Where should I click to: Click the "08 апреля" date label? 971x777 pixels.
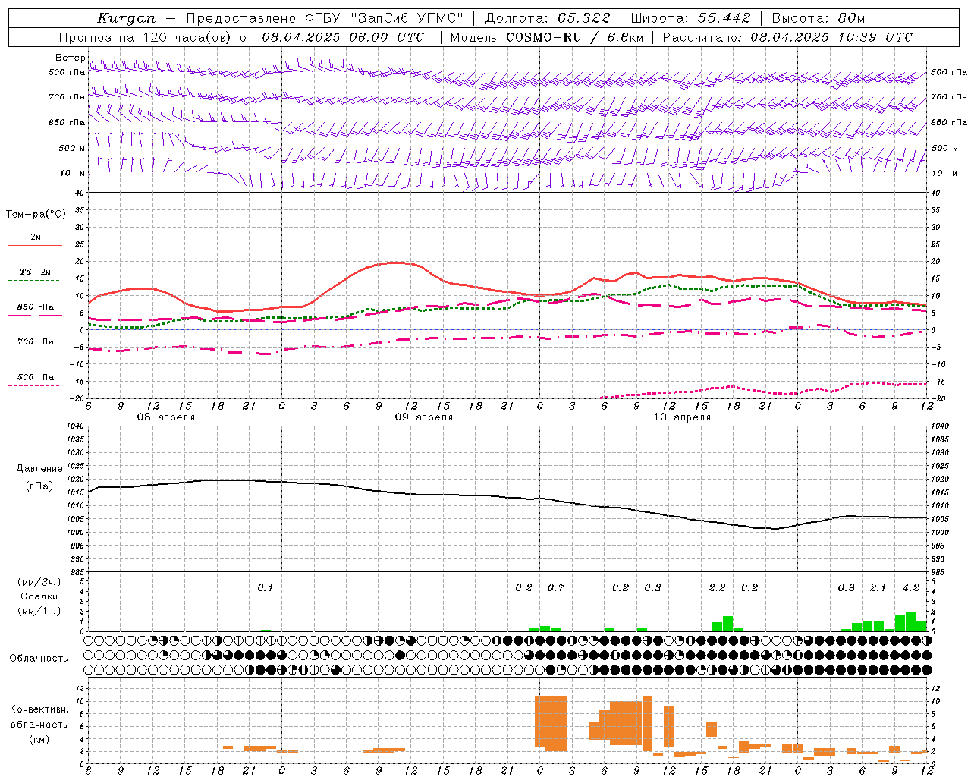[165, 417]
